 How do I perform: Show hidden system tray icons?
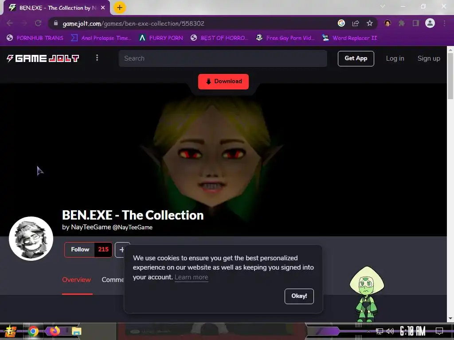[368, 331]
